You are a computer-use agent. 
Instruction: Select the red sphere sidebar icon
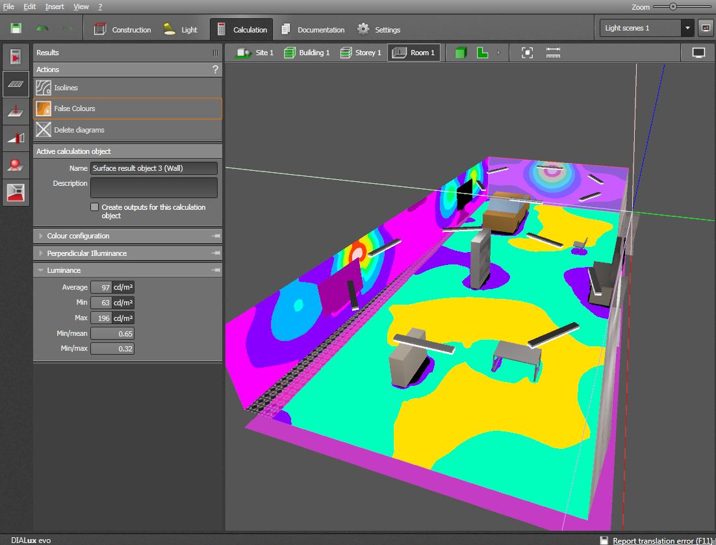pos(16,165)
